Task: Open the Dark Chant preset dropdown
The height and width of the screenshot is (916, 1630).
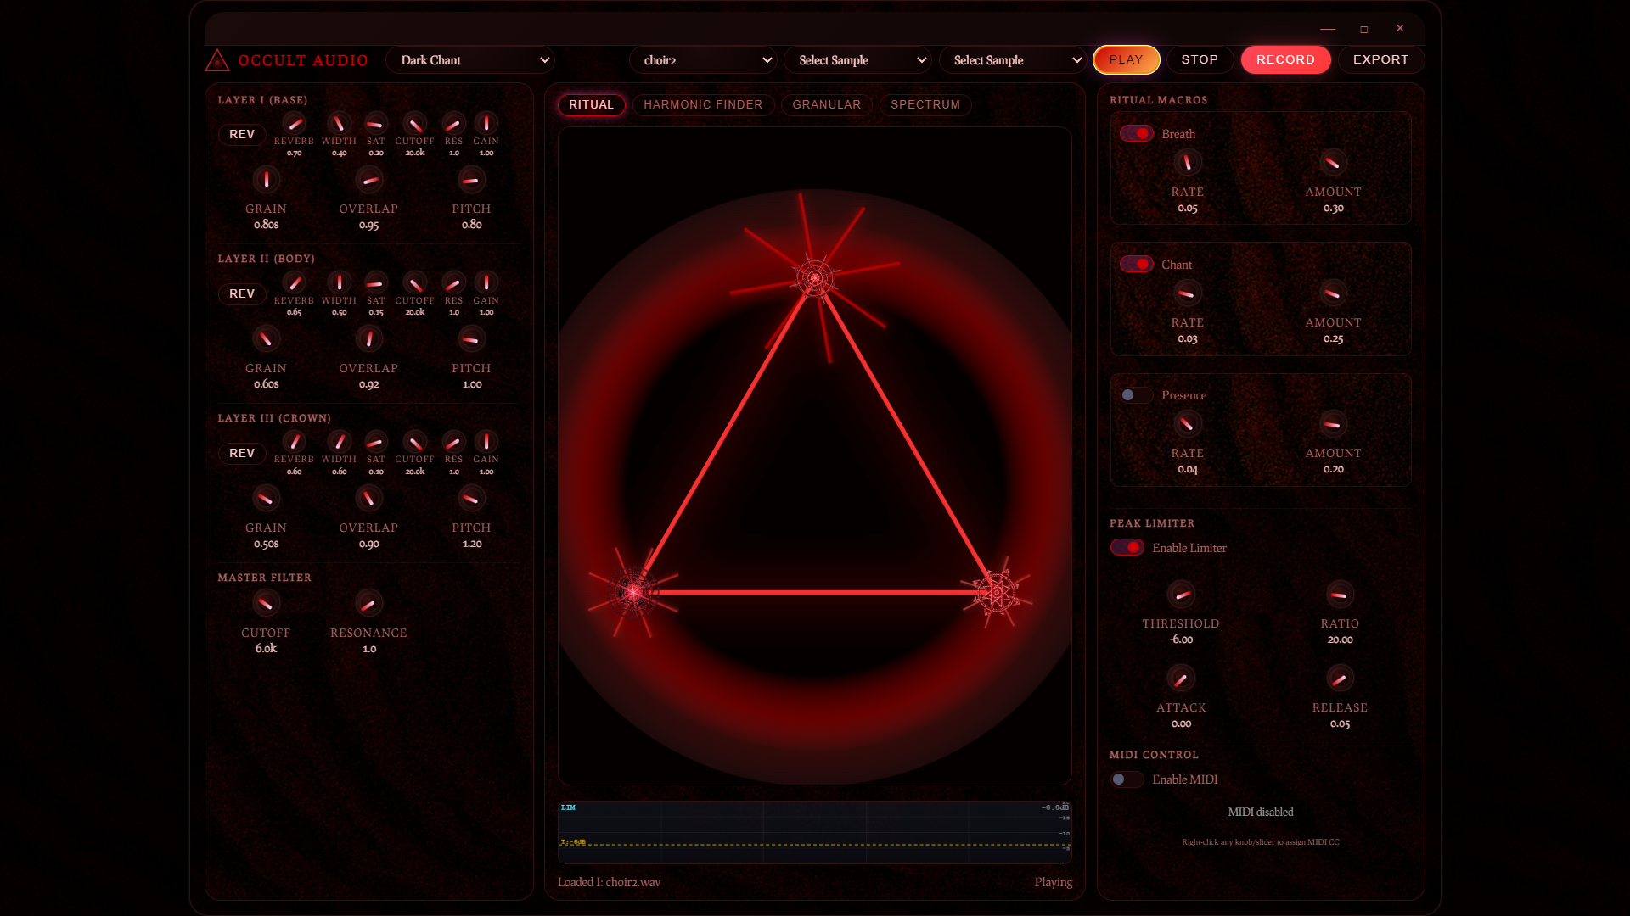Action: pos(470,60)
